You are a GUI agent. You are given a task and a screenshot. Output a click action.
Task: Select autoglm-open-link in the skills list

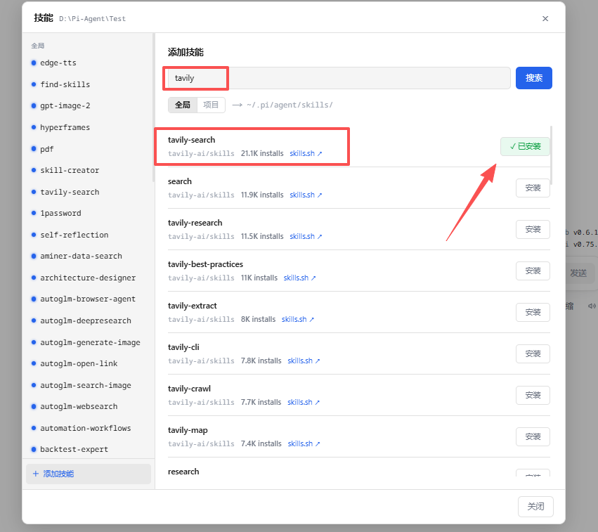click(79, 364)
